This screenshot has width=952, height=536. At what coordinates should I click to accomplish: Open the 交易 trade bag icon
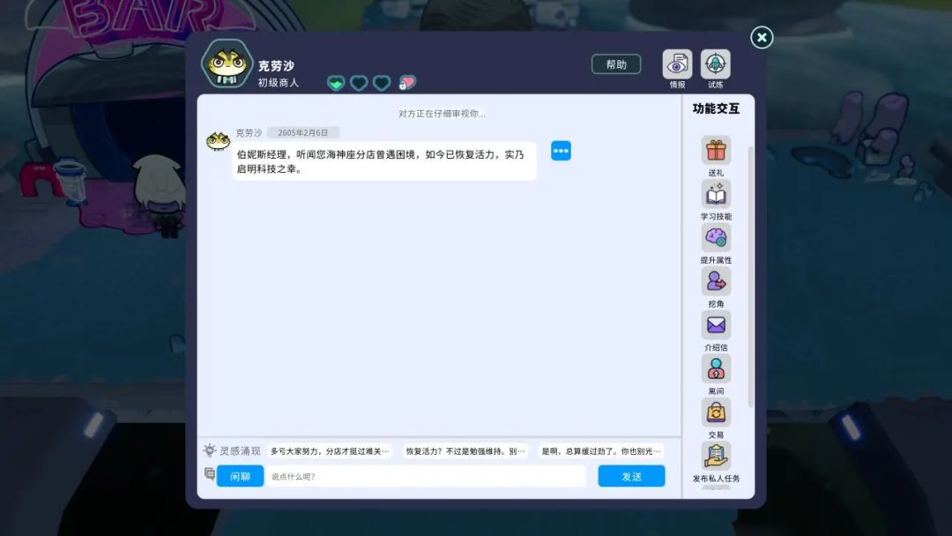tap(716, 413)
